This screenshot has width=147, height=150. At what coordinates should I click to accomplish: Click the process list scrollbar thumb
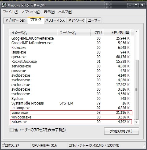click(x=136, y=90)
